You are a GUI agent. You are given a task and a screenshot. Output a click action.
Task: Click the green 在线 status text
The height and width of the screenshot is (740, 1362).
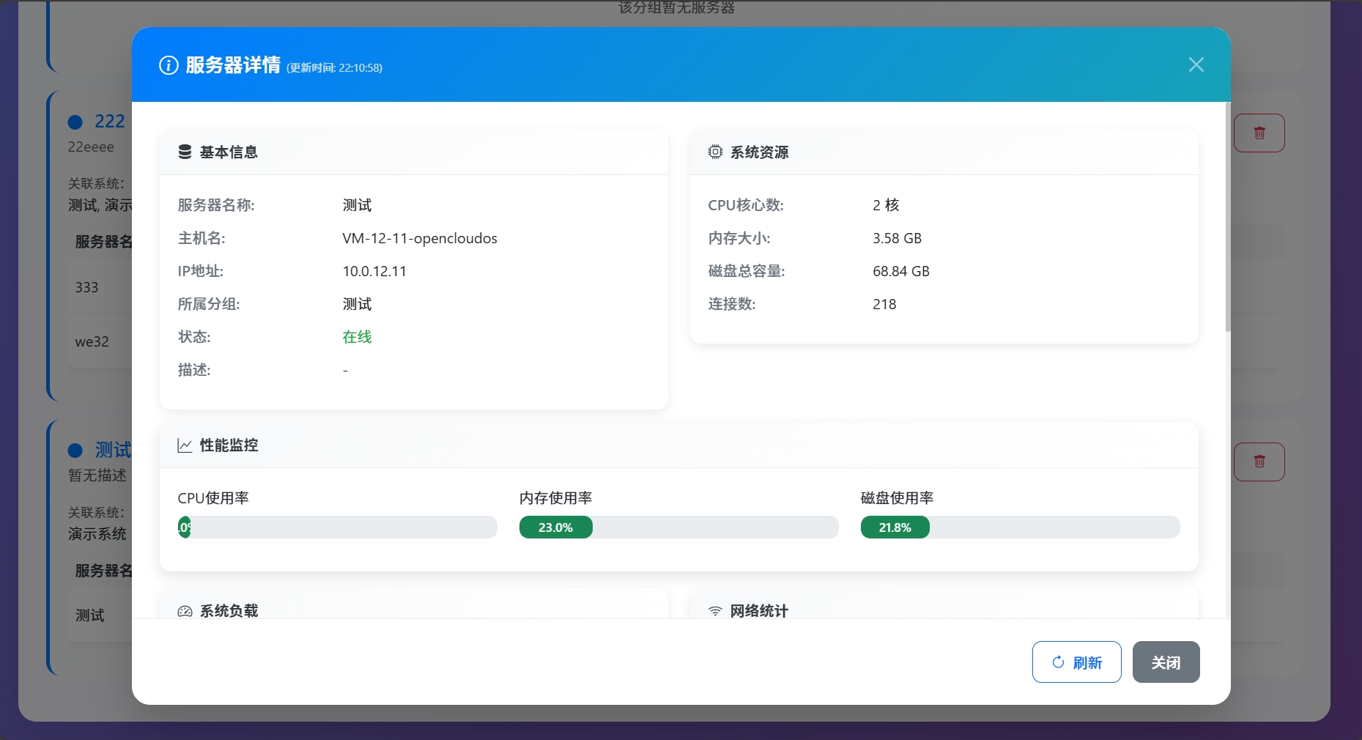tap(357, 337)
